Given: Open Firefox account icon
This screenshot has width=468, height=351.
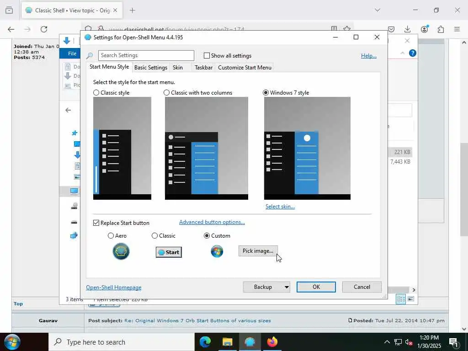Looking at the screenshot, I should pyautogui.click(x=424, y=29).
